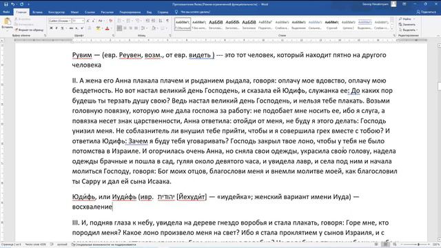
Task: Open the Рецензирование ribbon tab
Action: coord(130,12)
